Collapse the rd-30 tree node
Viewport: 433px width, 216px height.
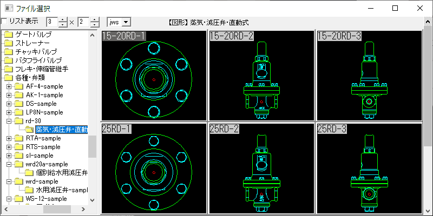pyautogui.click(x=9, y=121)
